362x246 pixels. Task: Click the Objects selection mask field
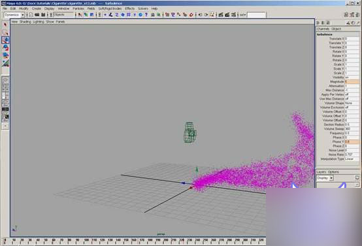pos(63,14)
